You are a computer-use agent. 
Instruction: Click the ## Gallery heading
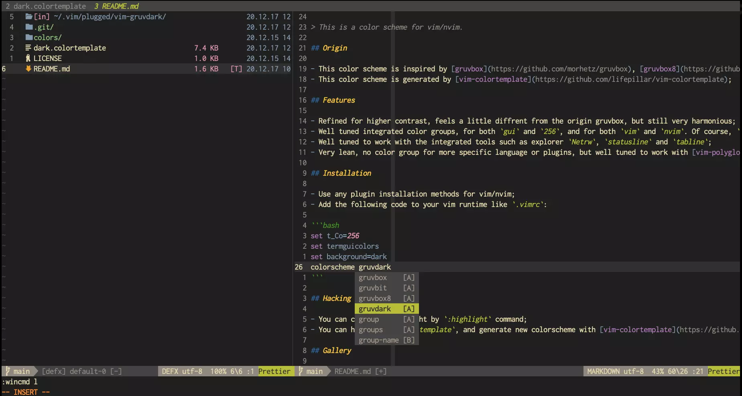(331, 351)
